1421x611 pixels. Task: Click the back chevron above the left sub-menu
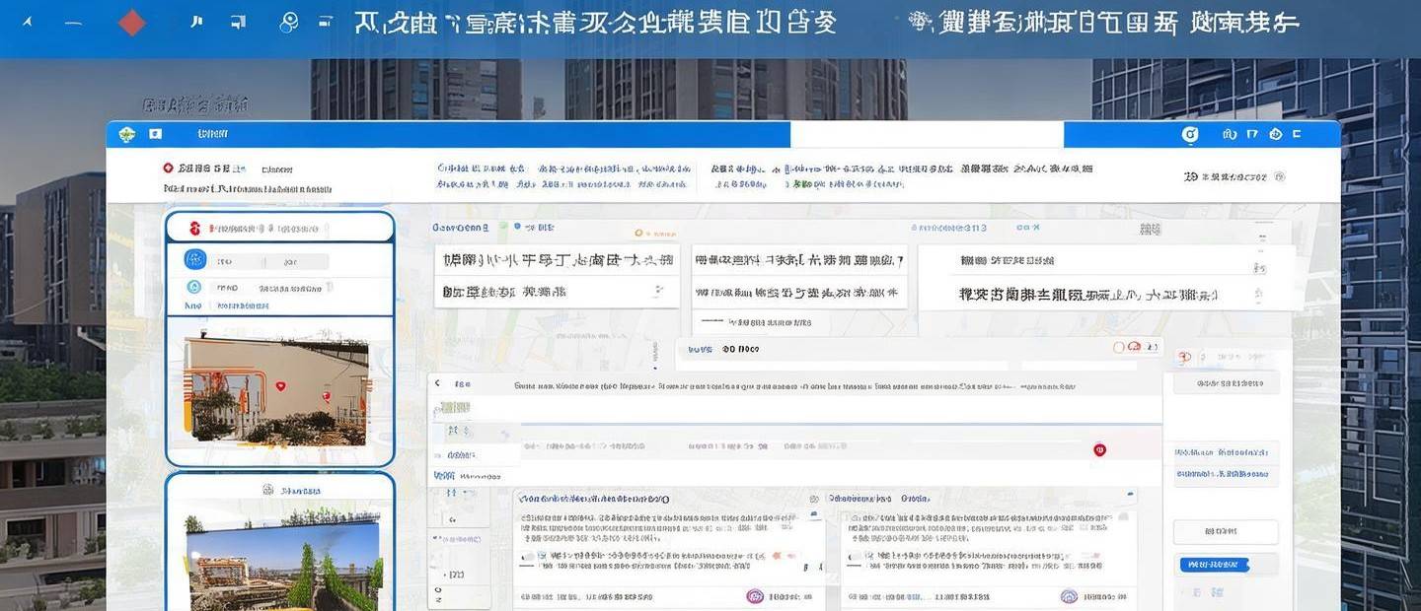click(437, 383)
